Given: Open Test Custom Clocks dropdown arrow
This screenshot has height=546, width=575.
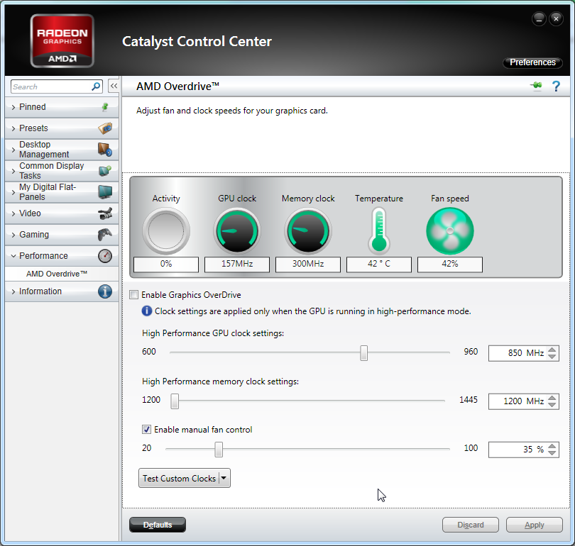Looking at the screenshot, I should 224,478.
